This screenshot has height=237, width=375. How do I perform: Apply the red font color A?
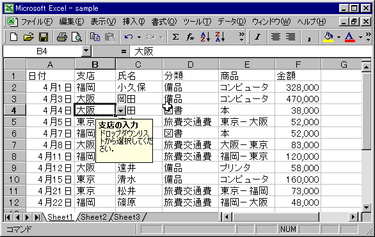point(349,37)
